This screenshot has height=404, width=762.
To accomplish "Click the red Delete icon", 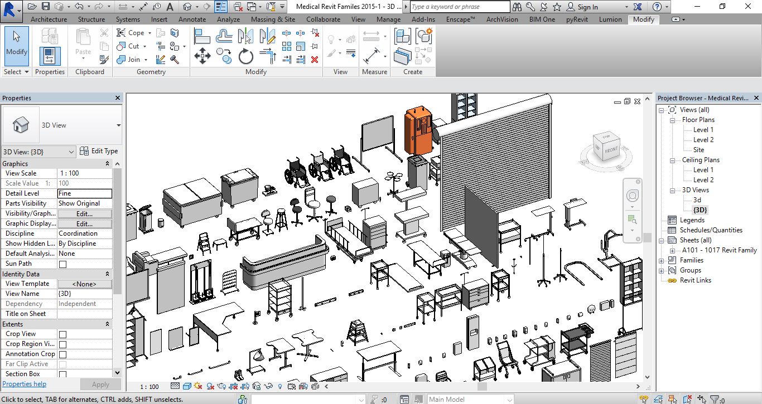I will pyautogui.click(x=315, y=60).
